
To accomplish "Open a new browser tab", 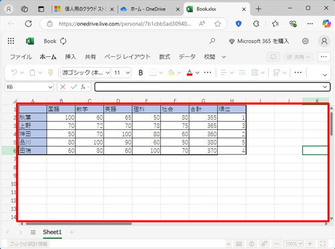I will (259, 9).
